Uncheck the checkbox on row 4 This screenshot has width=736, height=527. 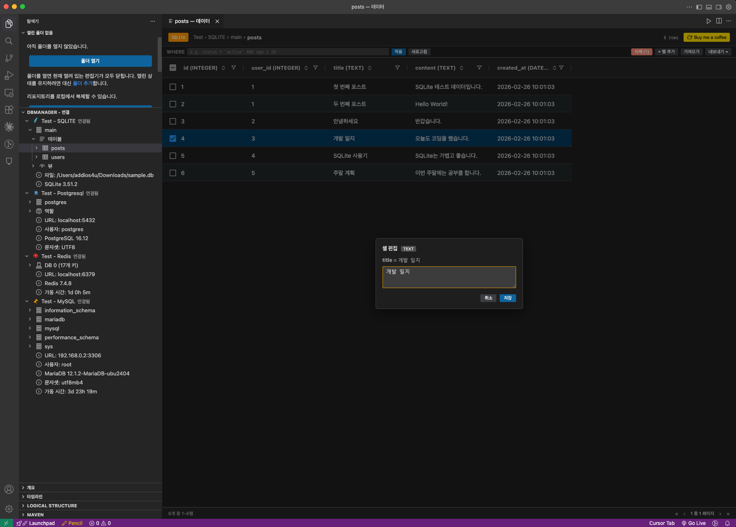173,139
